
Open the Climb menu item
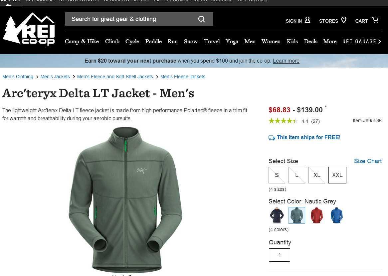[x=112, y=41]
